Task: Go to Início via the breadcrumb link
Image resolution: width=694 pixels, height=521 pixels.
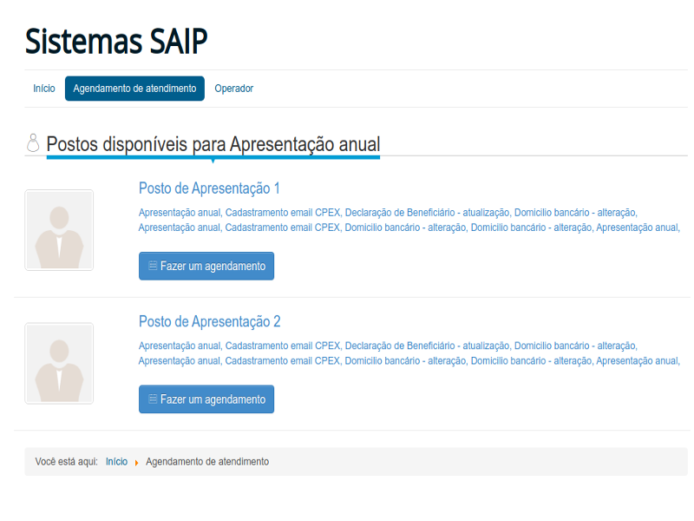Action: 116,462
